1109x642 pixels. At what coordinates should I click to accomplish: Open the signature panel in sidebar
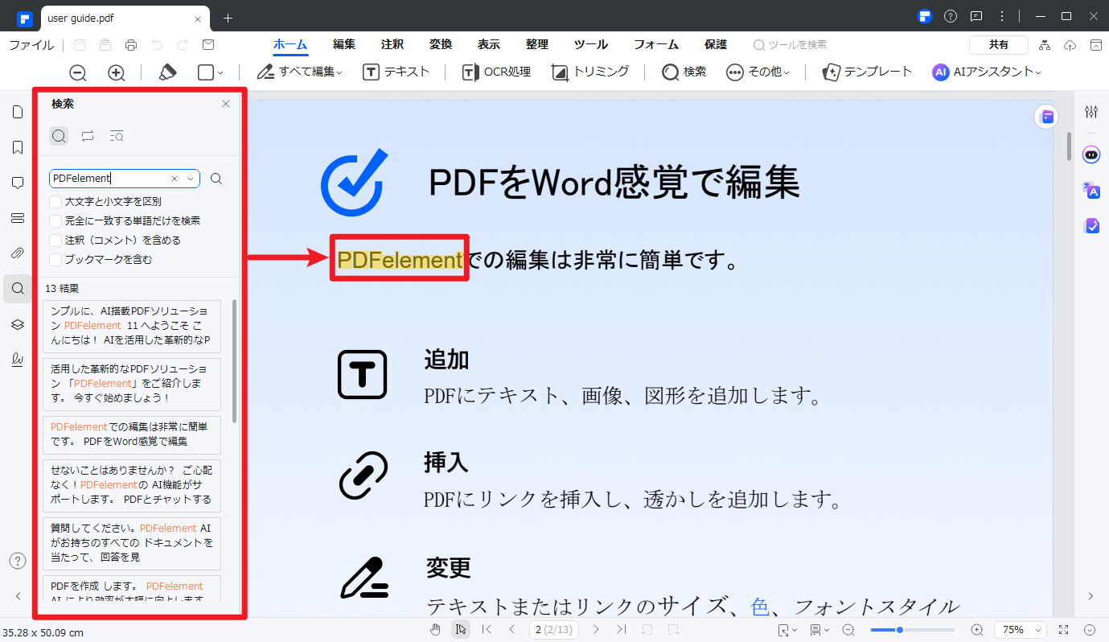[x=18, y=360]
